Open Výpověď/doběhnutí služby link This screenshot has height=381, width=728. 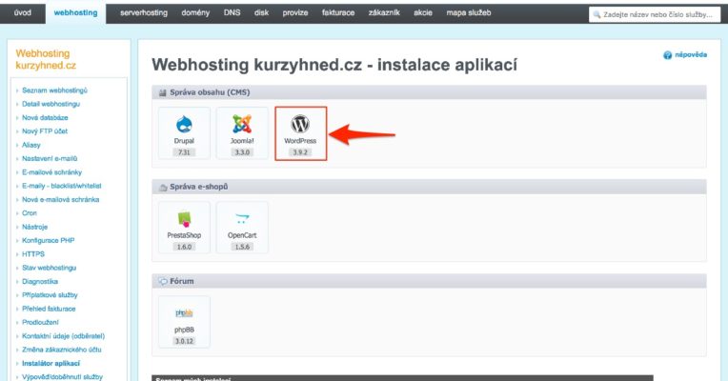pos(62,377)
